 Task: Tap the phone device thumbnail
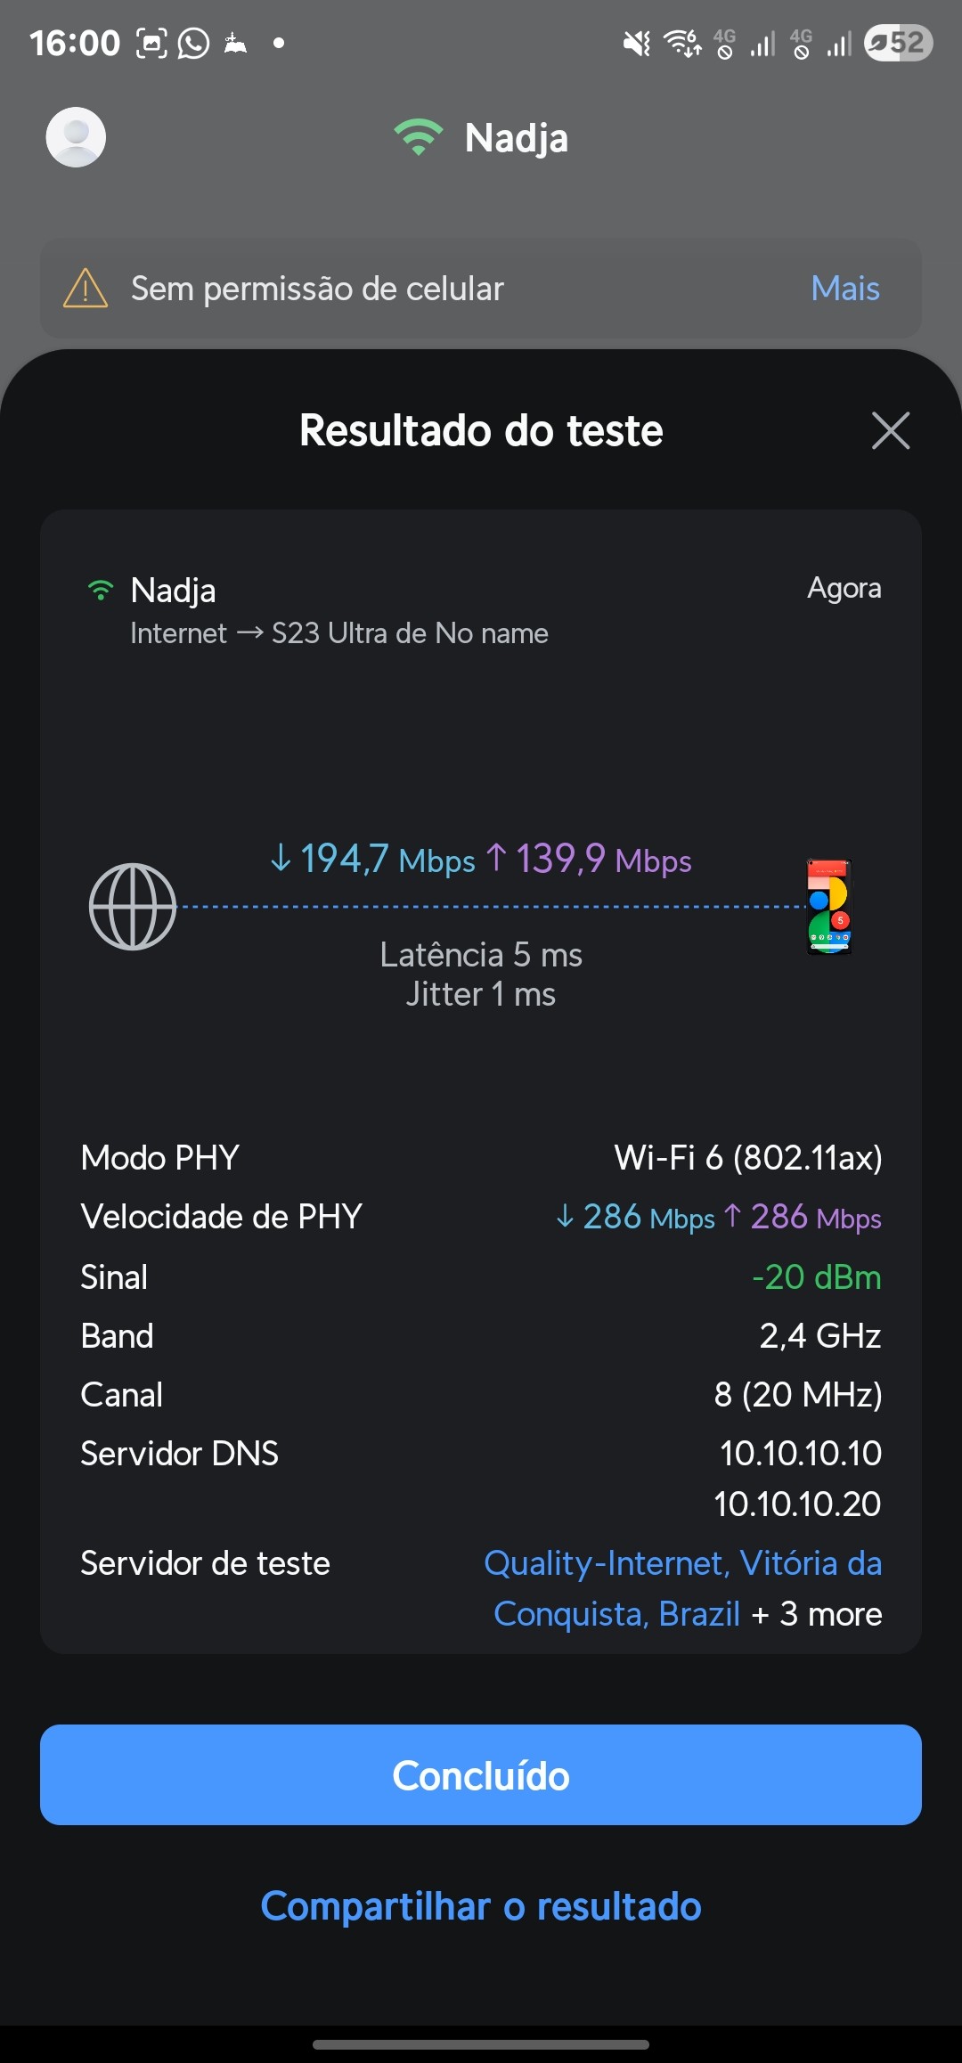tap(829, 907)
